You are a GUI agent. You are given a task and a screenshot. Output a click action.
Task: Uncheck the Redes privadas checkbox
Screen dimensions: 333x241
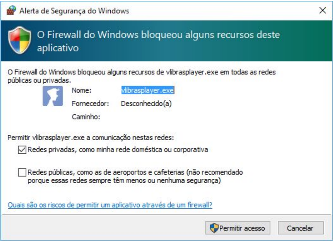click(22, 149)
